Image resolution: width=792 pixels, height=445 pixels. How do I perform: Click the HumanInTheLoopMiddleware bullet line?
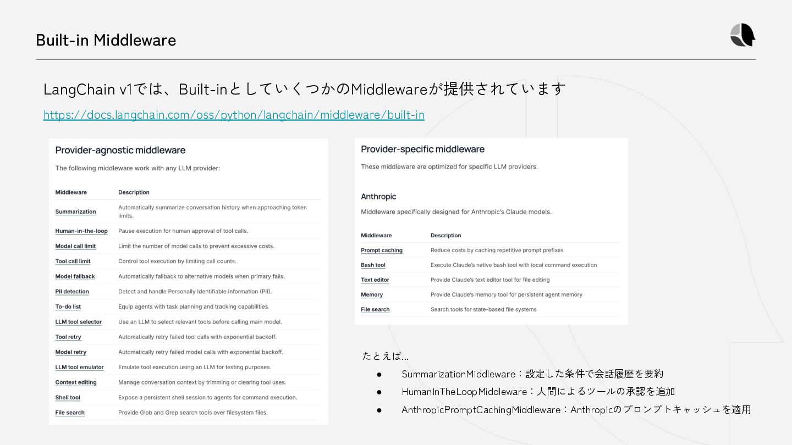pos(538,391)
